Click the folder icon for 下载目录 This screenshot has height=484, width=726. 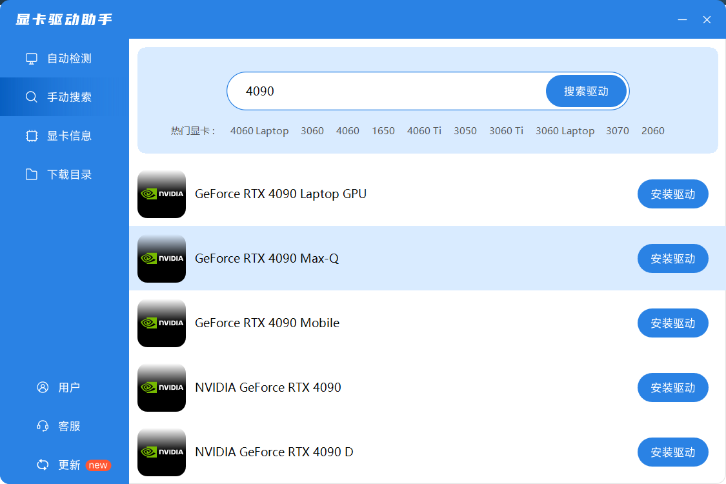click(31, 175)
